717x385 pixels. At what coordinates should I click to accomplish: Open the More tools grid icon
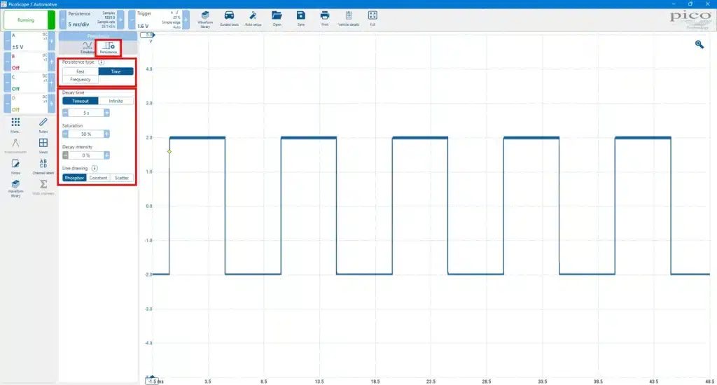pos(15,125)
